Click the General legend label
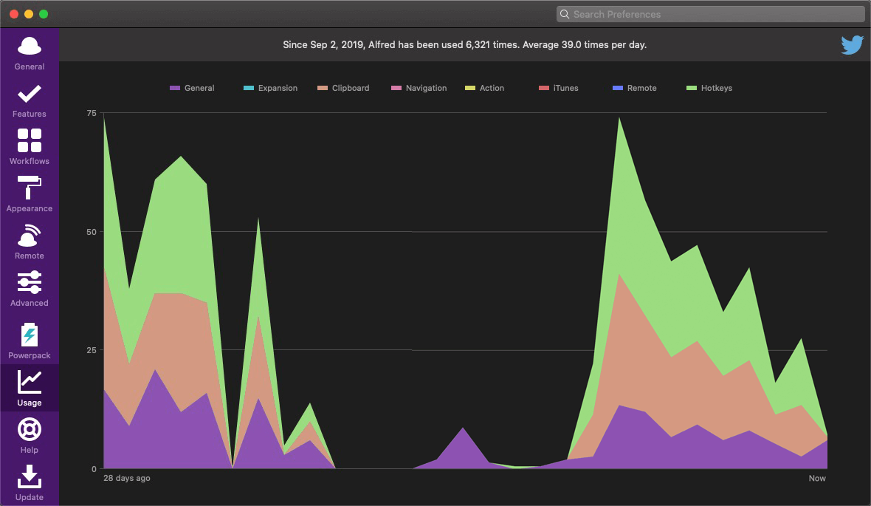 [199, 88]
